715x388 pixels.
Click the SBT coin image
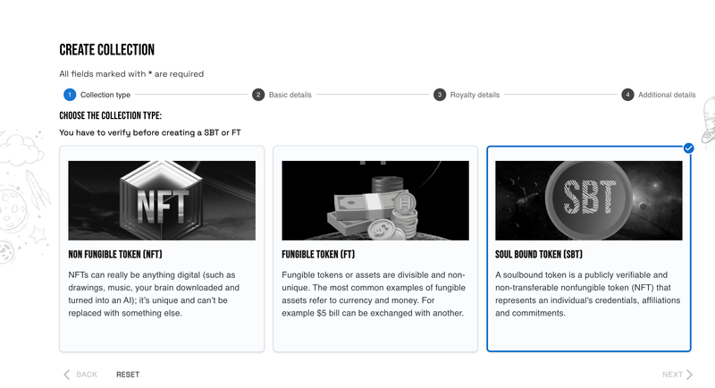[588, 200]
